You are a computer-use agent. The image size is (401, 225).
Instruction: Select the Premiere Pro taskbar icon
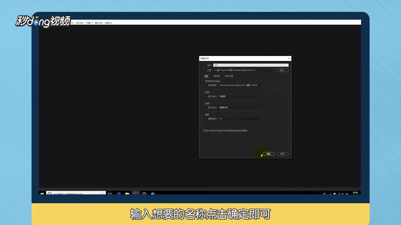pyautogui.click(x=136, y=193)
